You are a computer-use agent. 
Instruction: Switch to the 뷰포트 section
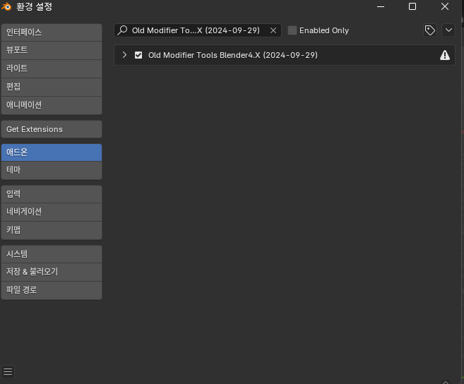[52, 50]
